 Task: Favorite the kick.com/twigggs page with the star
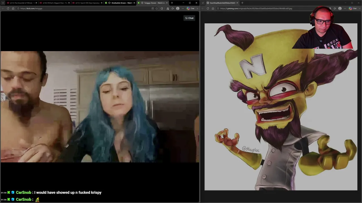pyautogui.click(x=157, y=8)
